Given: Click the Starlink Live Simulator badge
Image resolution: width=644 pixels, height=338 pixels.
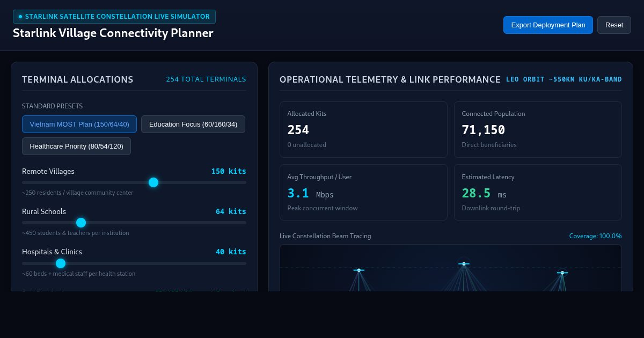Looking at the screenshot, I should (114, 17).
